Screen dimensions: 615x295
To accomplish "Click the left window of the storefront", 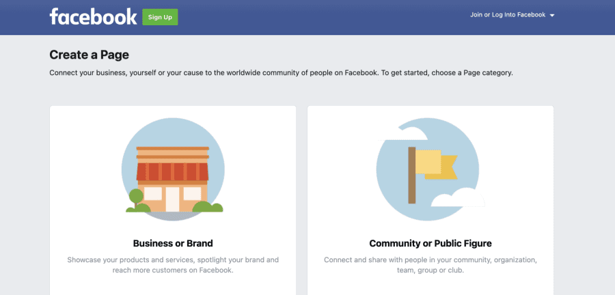I will [x=152, y=194].
